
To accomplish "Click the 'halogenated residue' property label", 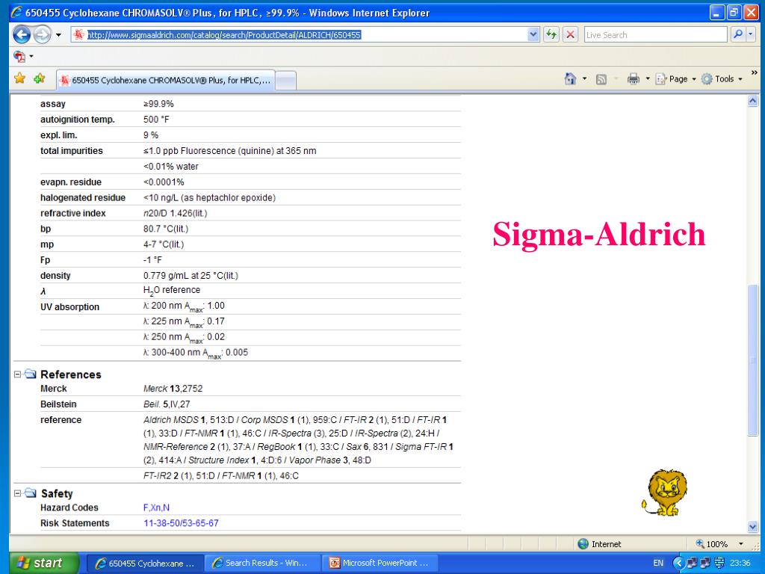I will pyautogui.click(x=83, y=197).
